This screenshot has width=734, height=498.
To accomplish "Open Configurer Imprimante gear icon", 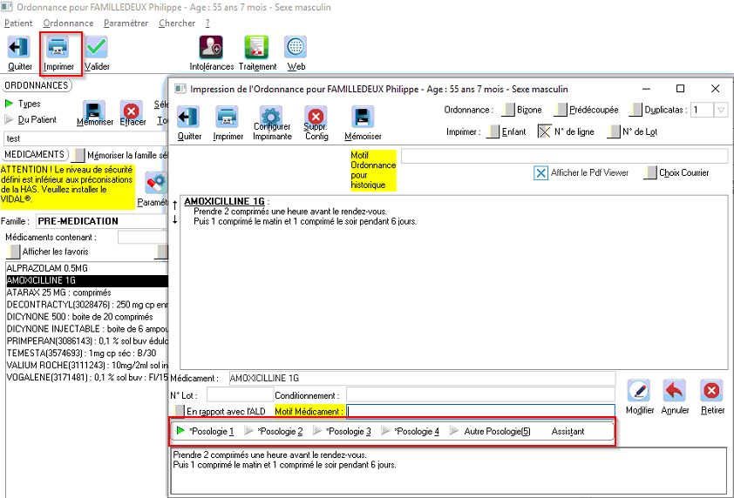I will point(271,116).
